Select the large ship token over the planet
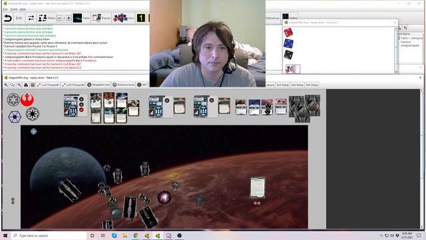Viewport: 426px width, 240px height. (70, 191)
